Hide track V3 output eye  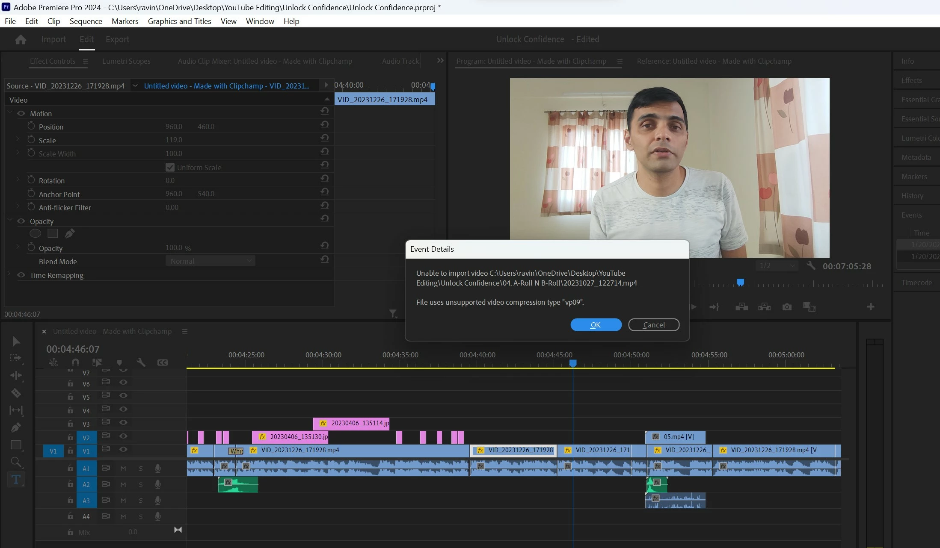123,422
